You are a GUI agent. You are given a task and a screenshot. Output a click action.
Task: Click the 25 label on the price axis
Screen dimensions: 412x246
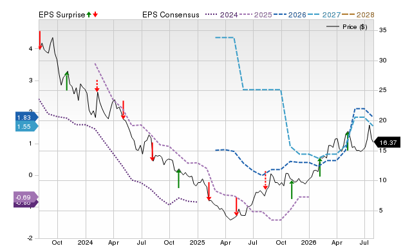point(383,90)
